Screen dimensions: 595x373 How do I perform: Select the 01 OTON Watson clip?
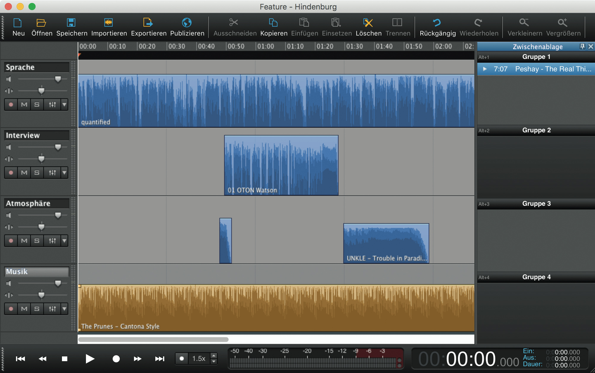281,165
